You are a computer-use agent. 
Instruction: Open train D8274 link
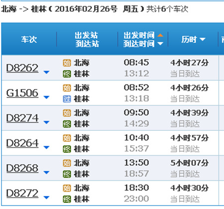22,118
